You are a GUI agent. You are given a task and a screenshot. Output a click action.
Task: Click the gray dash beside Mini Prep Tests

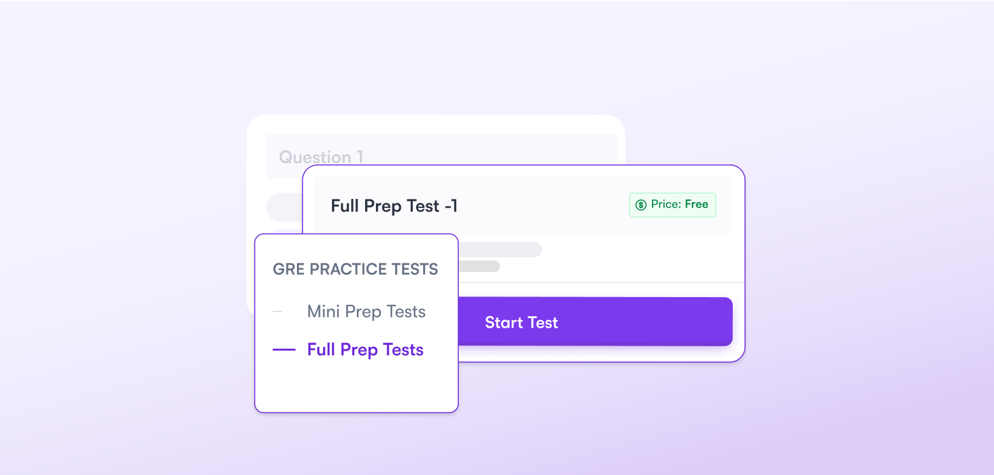(277, 312)
